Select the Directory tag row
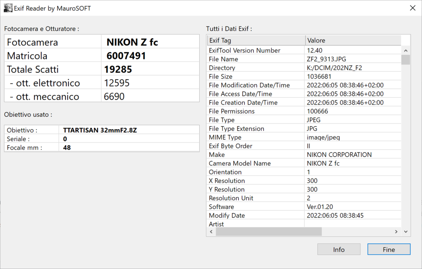This screenshot has height=269, width=422. point(304,68)
